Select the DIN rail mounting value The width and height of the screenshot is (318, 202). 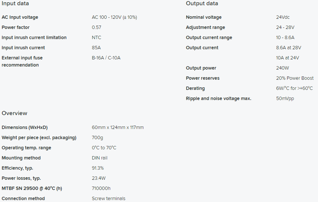(100, 158)
